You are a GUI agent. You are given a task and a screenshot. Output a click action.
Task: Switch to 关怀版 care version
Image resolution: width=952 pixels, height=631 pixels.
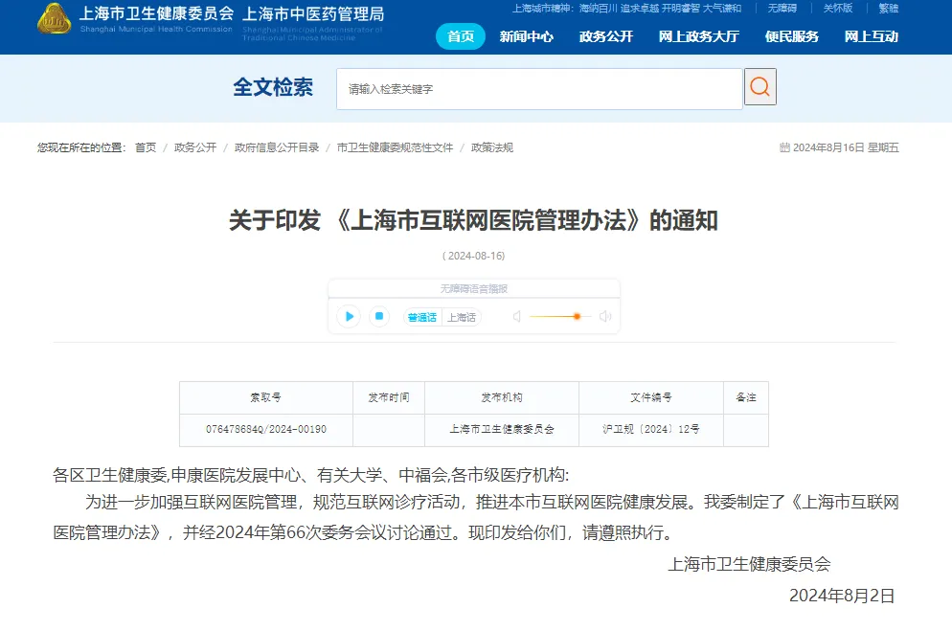[837, 9]
